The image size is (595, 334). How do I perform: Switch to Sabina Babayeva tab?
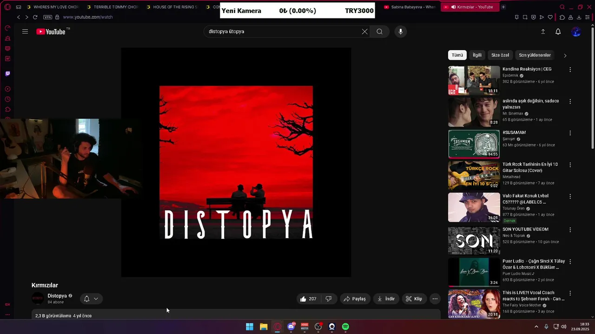pos(410,7)
